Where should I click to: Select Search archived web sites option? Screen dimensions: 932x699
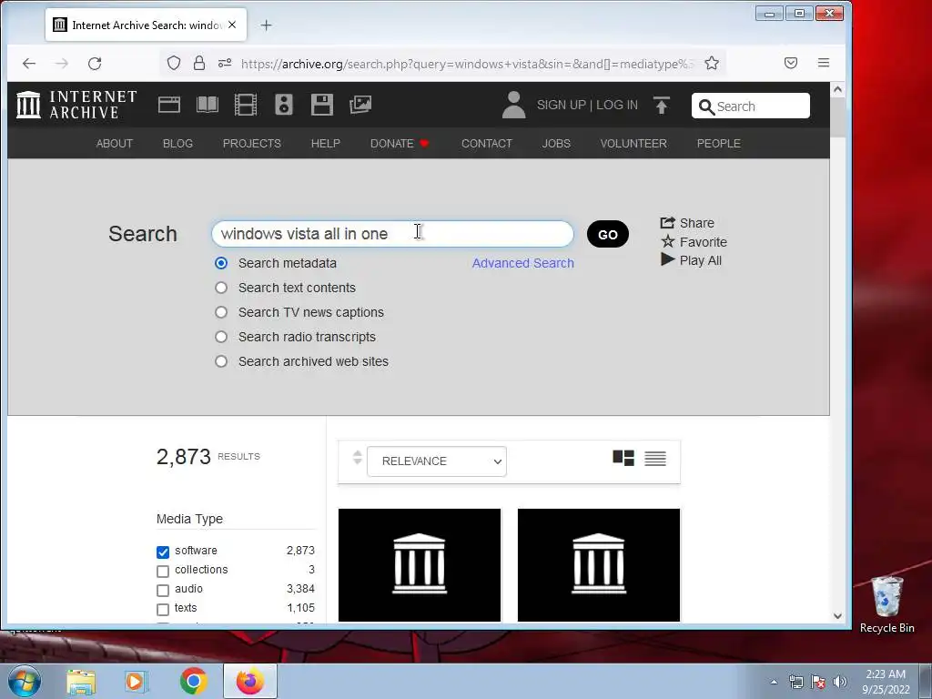point(221,361)
